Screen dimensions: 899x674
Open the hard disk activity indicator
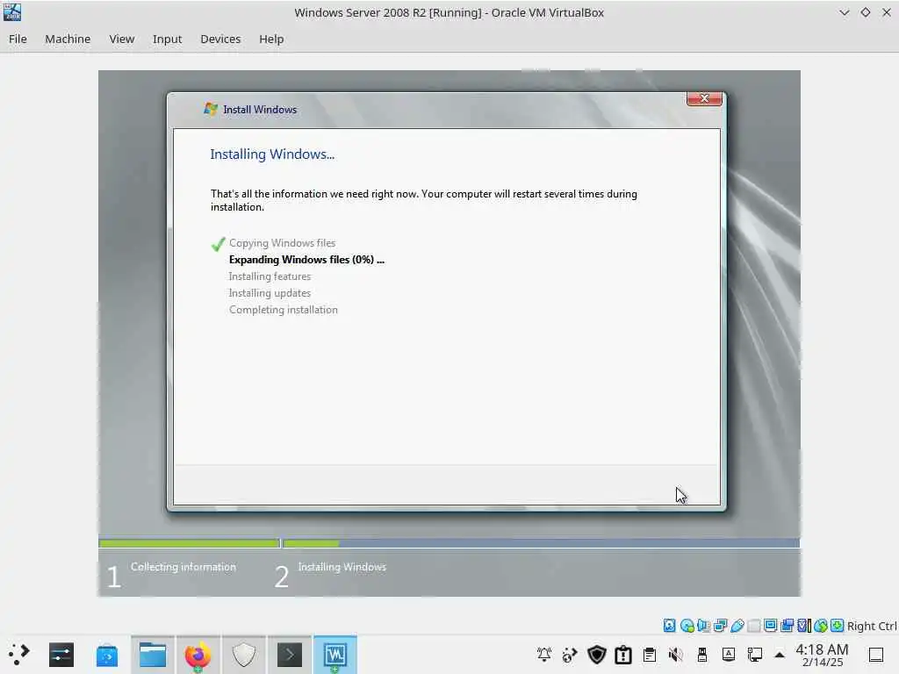pos(669,625)
